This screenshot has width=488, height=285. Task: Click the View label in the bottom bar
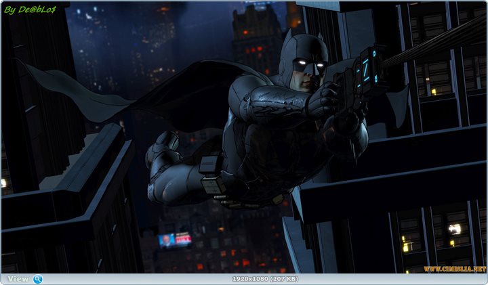tap(18, 279)
